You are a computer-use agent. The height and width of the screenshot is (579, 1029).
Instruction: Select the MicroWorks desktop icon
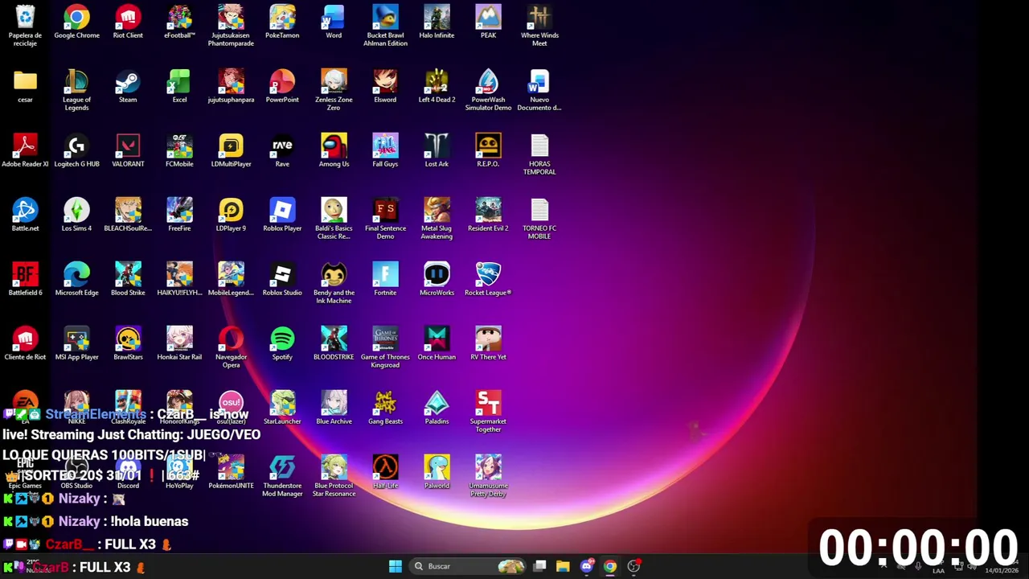click(437, 279)
